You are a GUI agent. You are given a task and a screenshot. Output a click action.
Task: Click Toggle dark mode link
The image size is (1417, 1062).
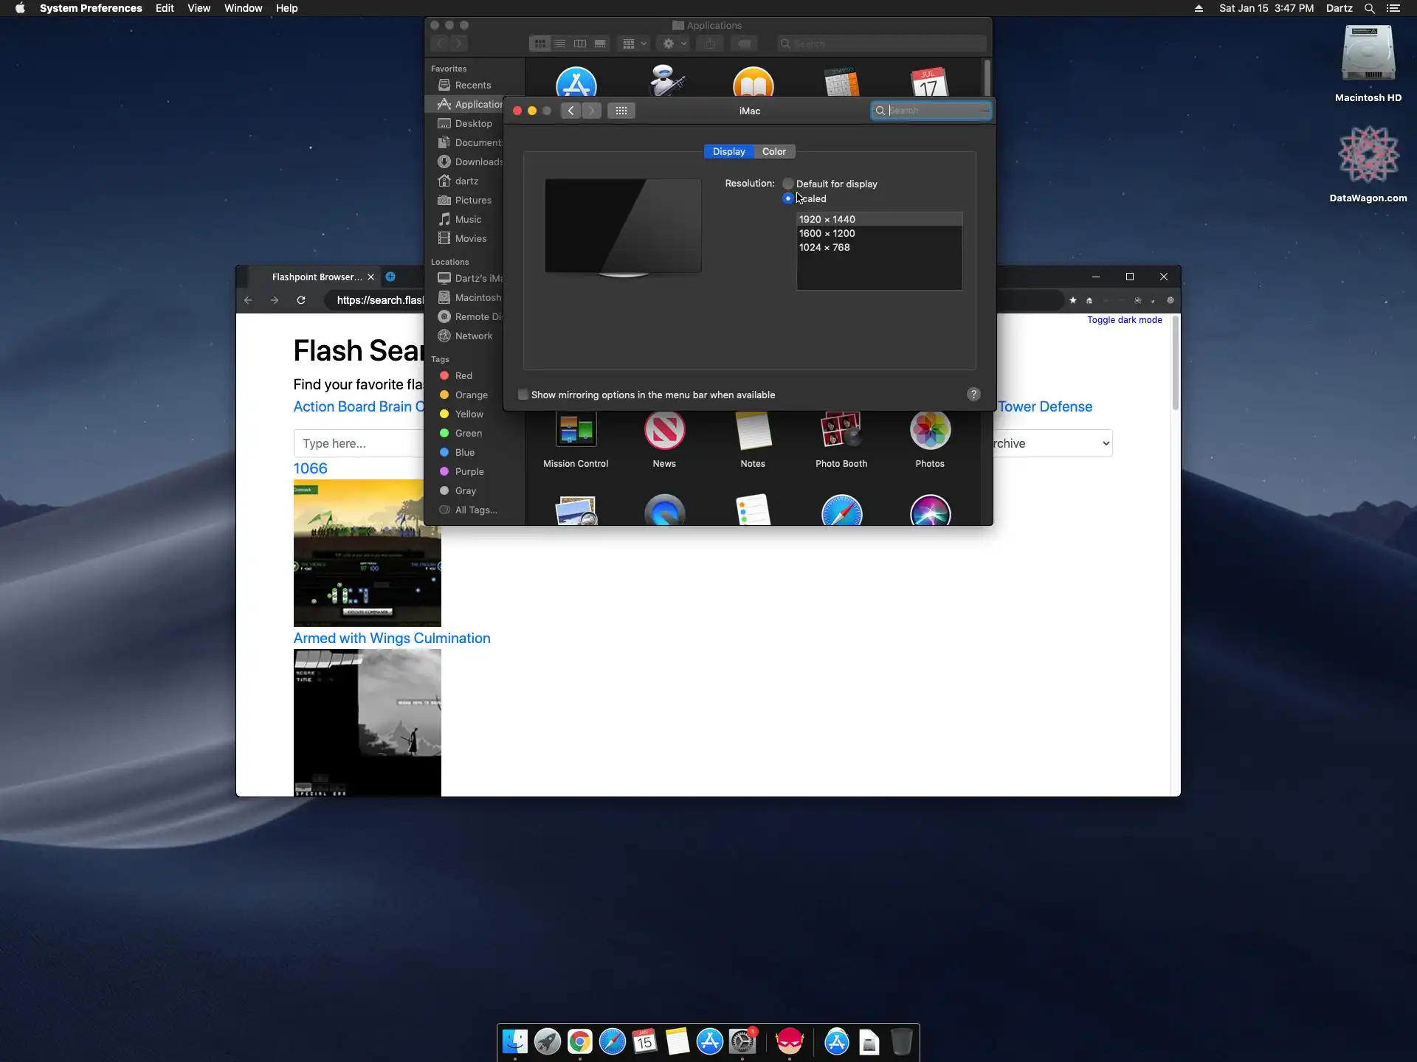click(1124, 320)
